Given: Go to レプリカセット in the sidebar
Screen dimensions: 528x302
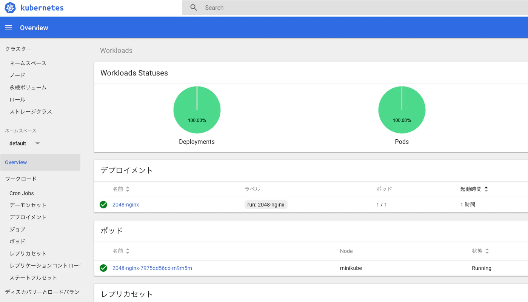Looking at the screenshot, I should point(28,253).
